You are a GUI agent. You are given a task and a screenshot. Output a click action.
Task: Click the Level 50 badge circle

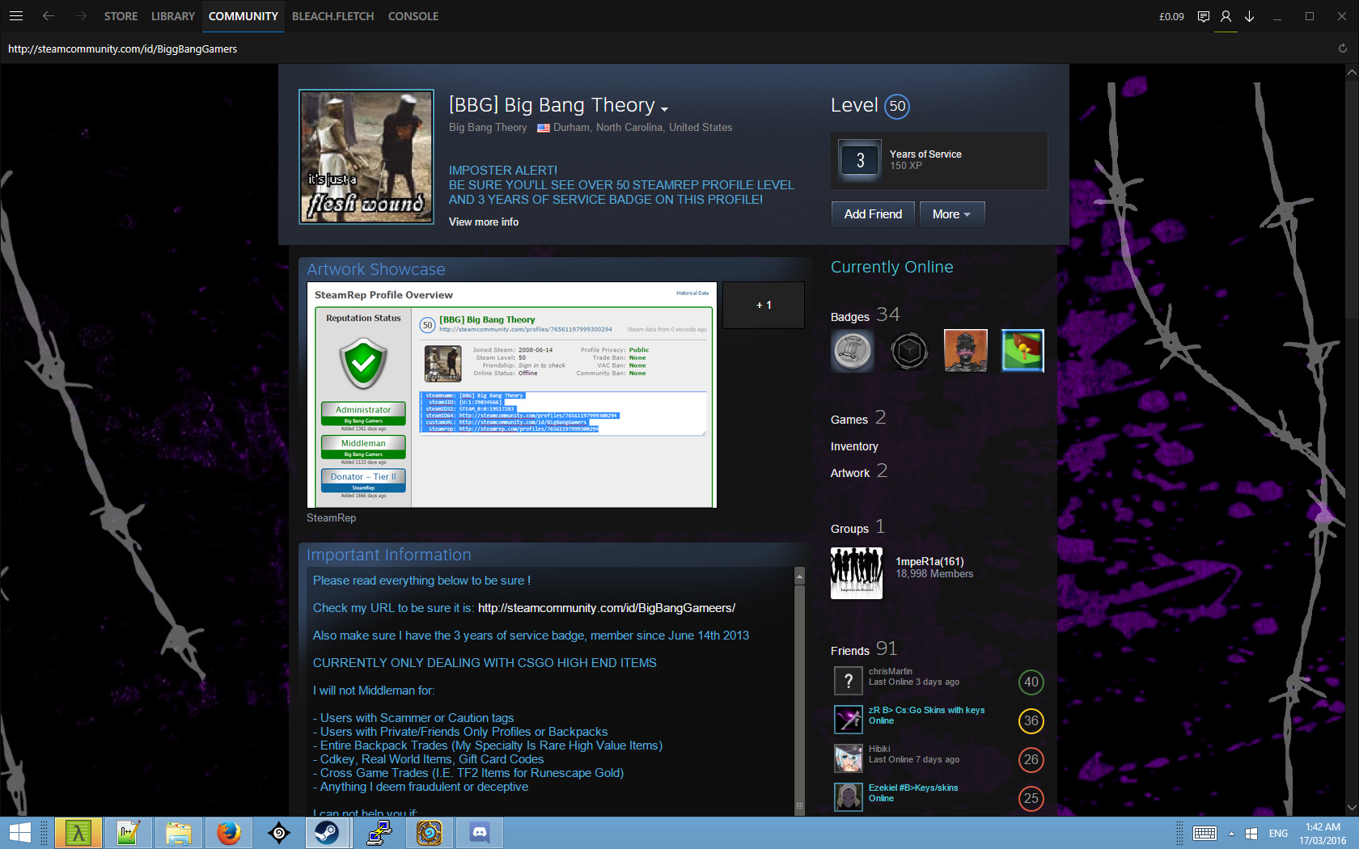point(897,107)
